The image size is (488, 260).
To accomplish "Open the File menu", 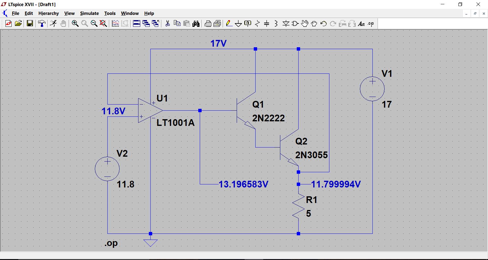I will point(15,13).
